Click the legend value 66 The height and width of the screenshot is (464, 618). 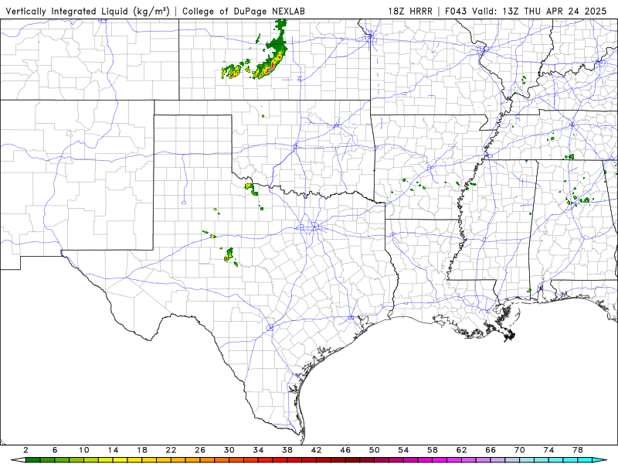[x=491, y=450]
